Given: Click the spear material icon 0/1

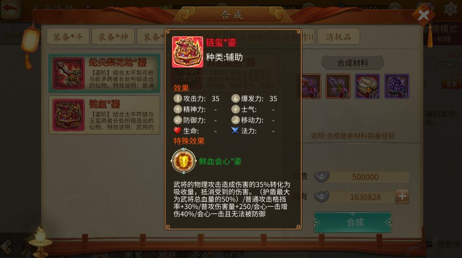Looking at the screenshot, I should pos(338,86).
